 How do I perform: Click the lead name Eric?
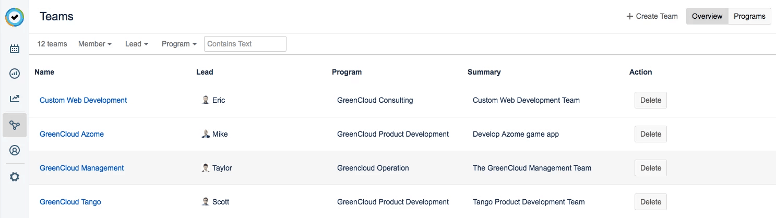click(x=219, y=100)
